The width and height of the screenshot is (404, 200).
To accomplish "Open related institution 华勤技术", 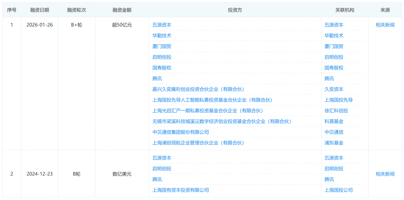I will [334, 36].
